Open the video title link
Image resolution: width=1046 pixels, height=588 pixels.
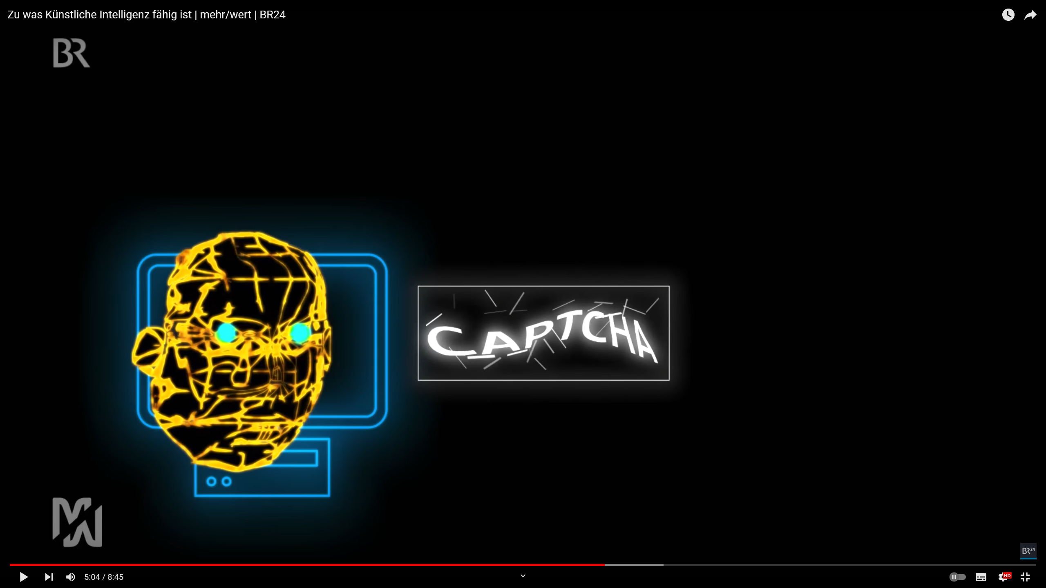coord(146,15)
